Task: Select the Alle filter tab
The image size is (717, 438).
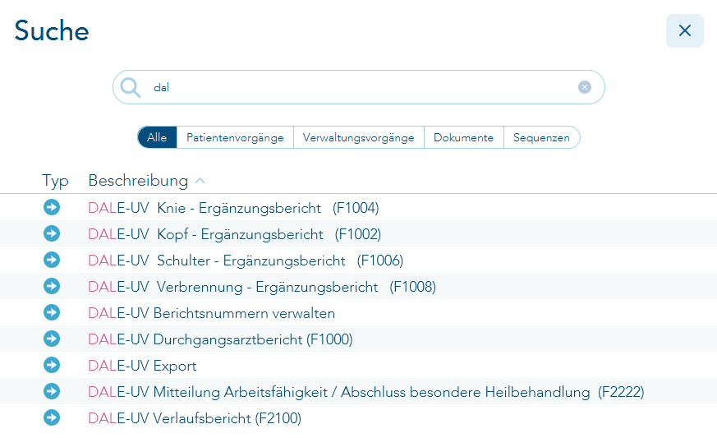Action: click(157, 137)
